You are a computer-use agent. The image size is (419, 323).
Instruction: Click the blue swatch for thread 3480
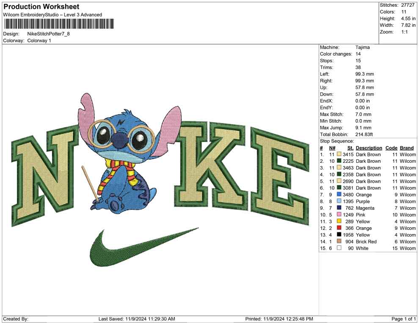339,194
